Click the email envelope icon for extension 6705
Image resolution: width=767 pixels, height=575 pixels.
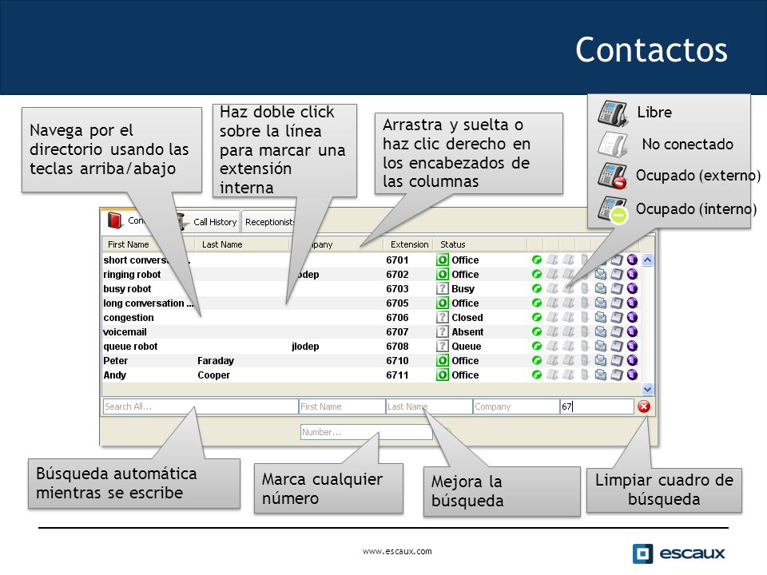[600, 303]
